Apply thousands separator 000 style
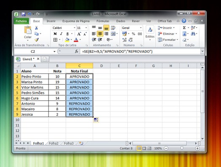 pyautogui.click(x=140, y=34)
